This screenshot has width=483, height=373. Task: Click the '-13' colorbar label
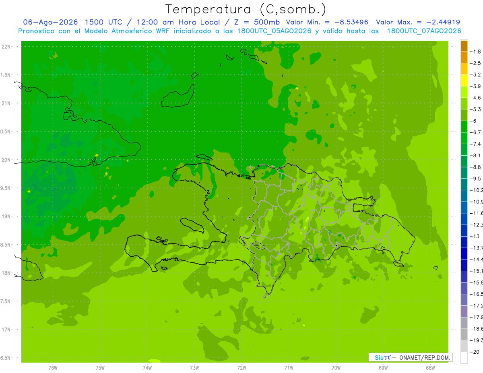coord(475,236)
